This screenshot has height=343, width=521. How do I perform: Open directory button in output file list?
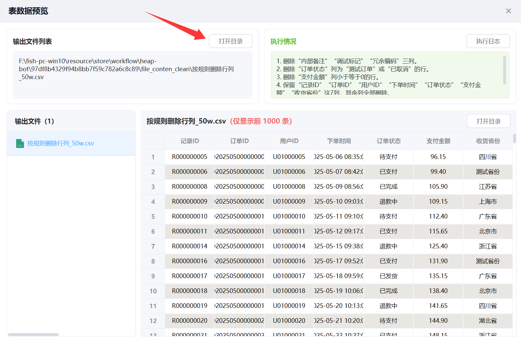230,41
